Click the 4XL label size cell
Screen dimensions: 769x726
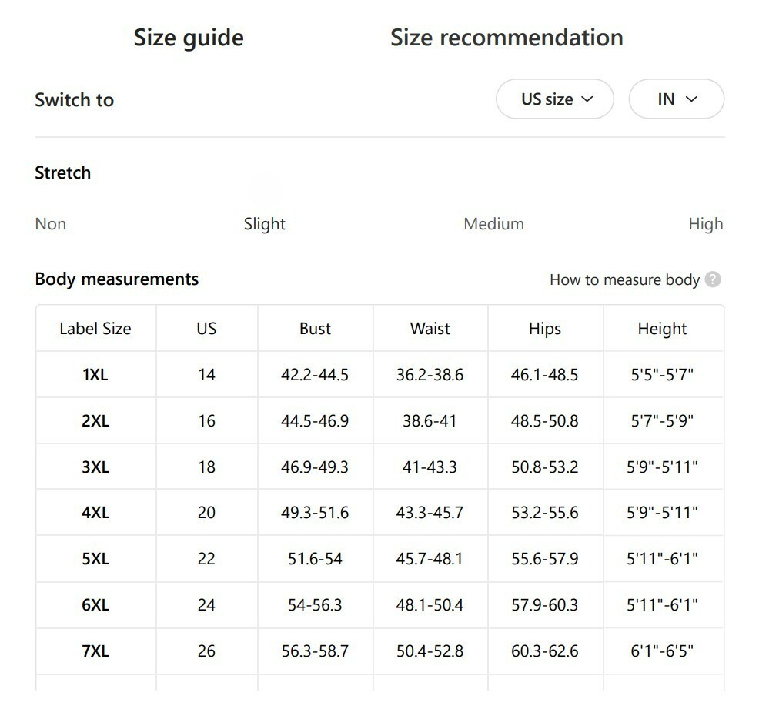pyautogui.click(x=95, y=513)
